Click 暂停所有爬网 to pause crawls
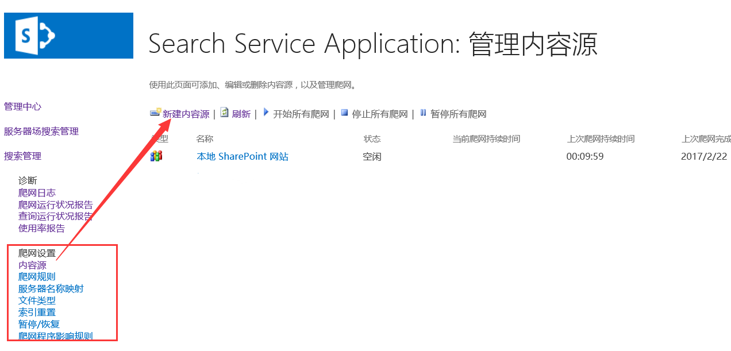The height and width of the screenshot is (351, 731). tap(459, 114)
